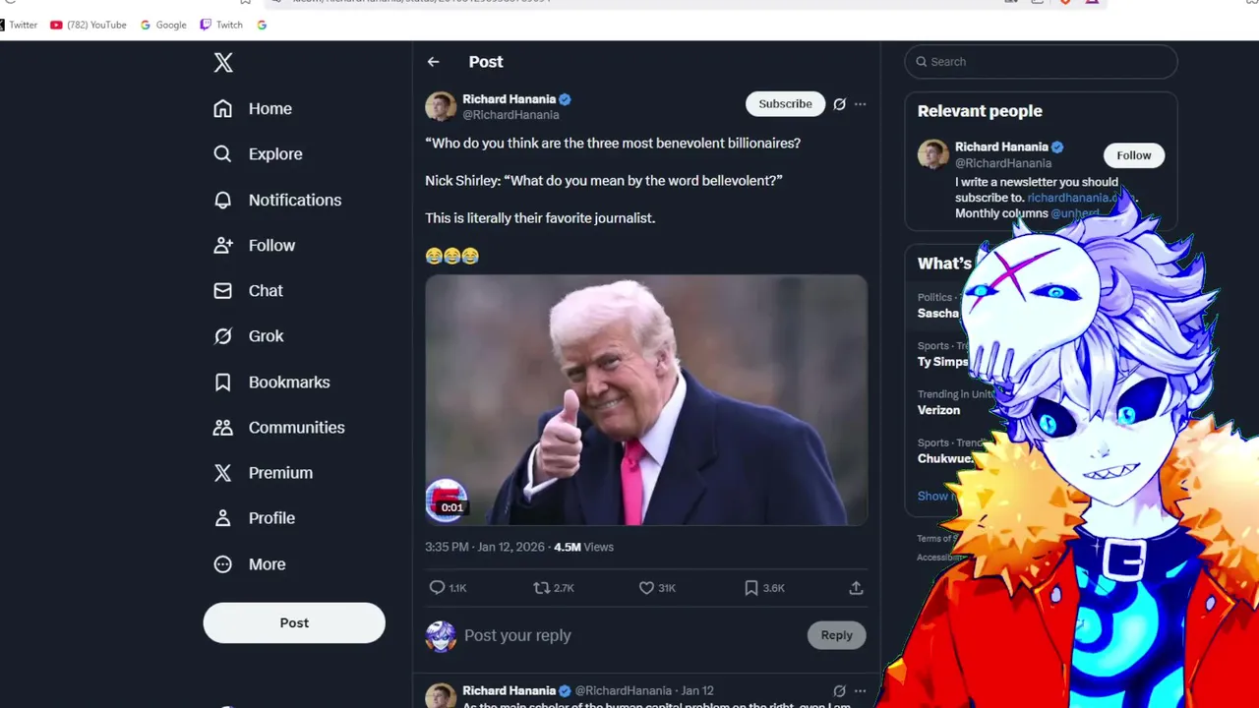The height and width of the screenshot is (708, 1259).
Task: Click the Subscribe button
Action: tap(785, 104)
